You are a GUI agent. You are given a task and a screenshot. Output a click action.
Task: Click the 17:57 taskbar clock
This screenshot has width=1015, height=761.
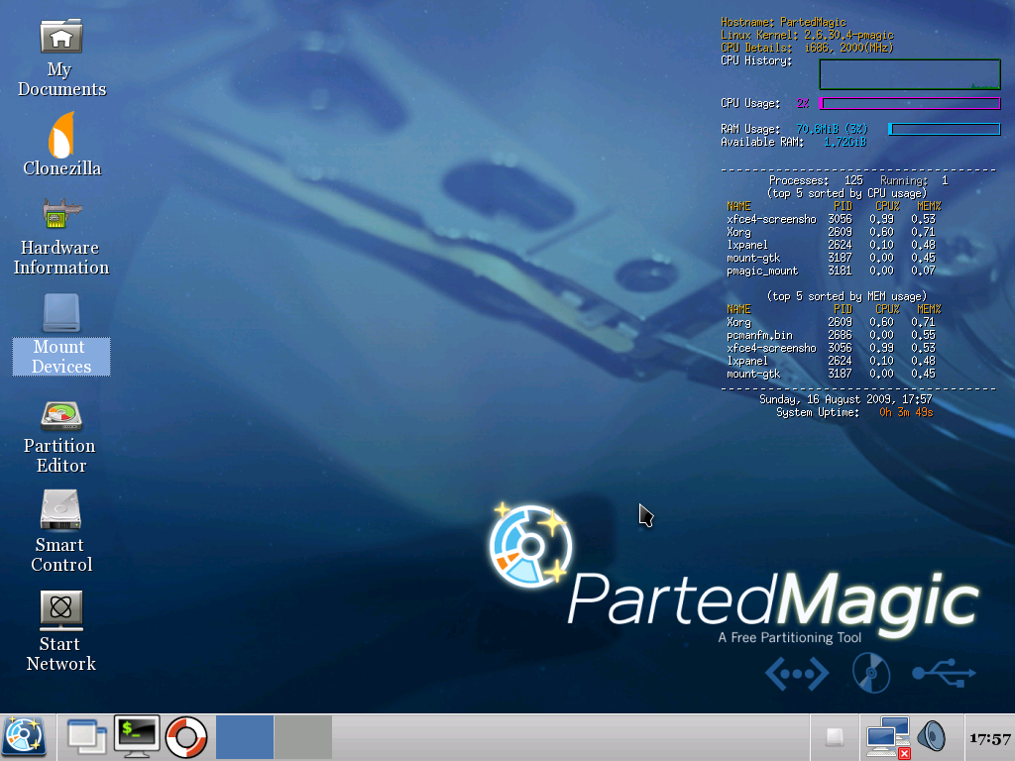pyautogui.click(x=990, y=738)
